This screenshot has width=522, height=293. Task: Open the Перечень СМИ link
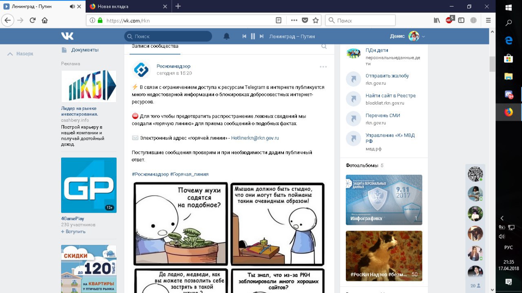coord(383,115)
